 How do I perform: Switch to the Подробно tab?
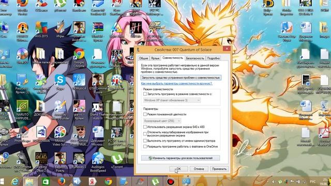tap(214, 58)
